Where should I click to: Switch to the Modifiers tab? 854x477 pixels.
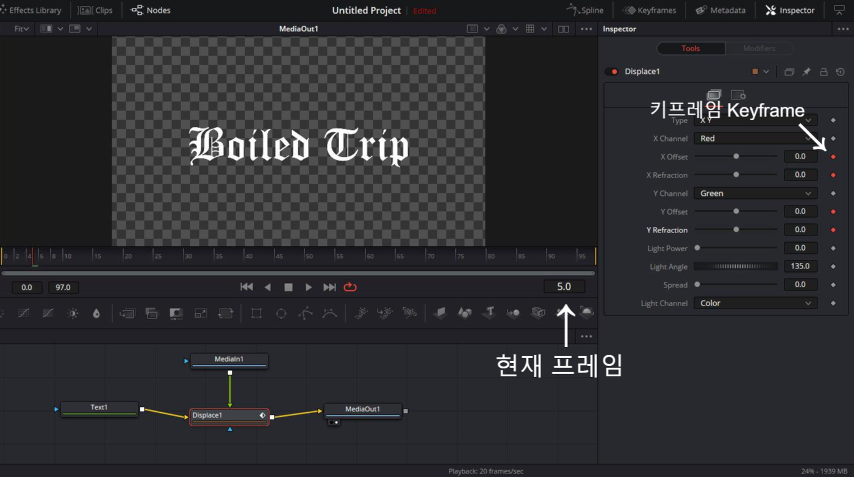[x=759, y=48]
